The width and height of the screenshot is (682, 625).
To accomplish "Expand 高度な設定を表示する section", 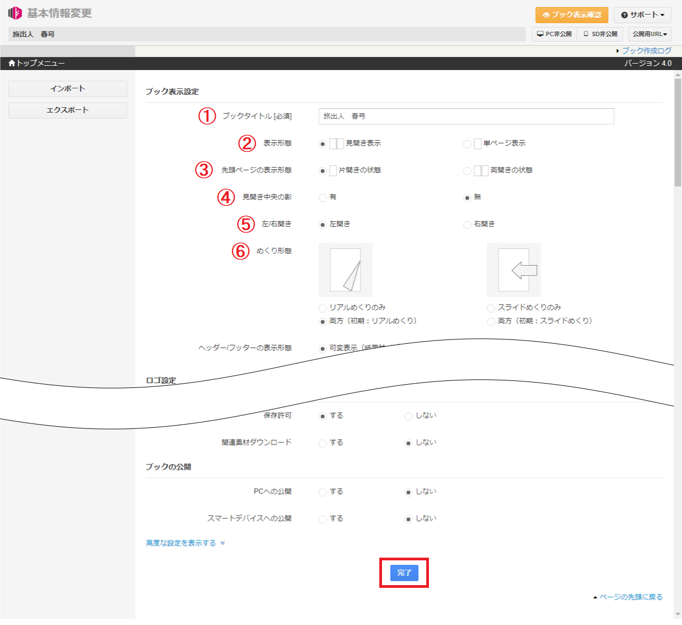I will coord(185,543).
